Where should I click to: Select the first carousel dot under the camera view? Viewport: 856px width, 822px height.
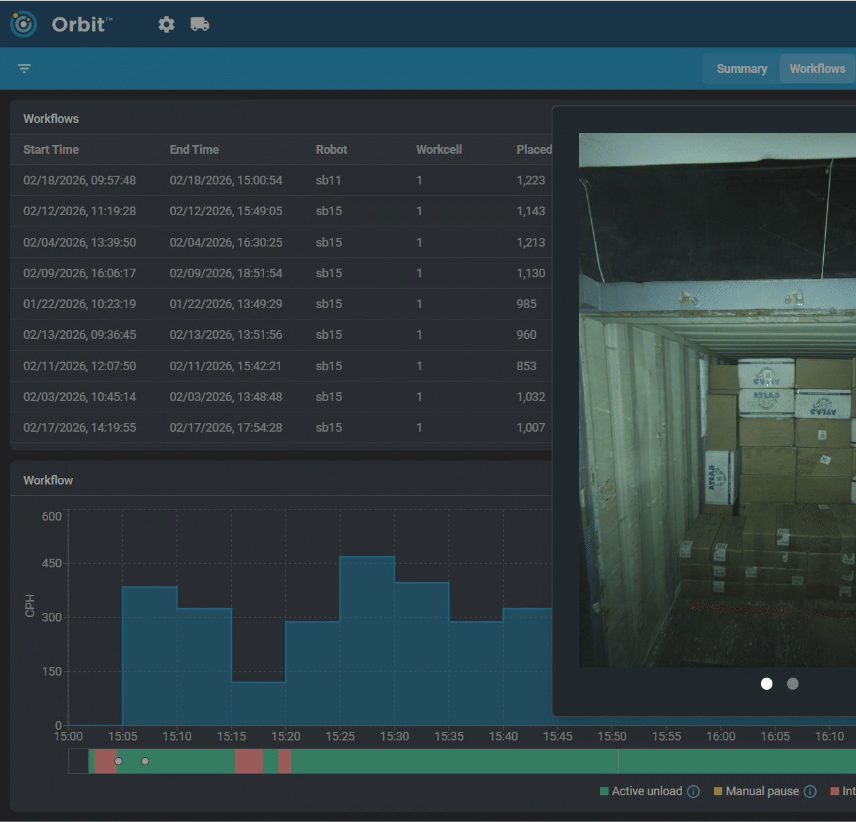[x=766, y=684]
